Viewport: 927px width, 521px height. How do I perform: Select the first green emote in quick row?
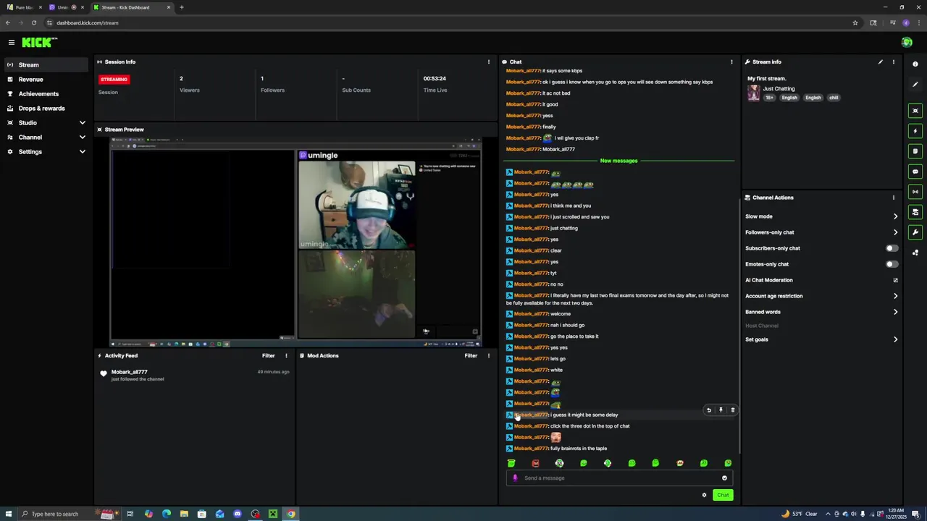(511, 463)
